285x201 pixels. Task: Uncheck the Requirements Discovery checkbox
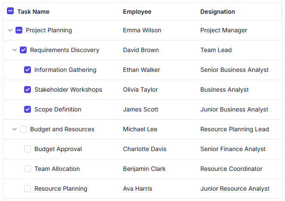tap(23, 50)
